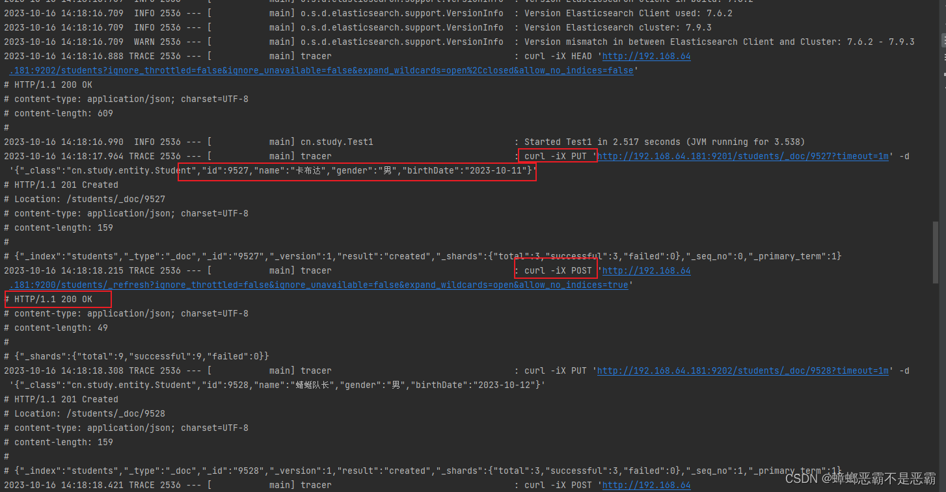The height and width of the screenshot is (492, 946).
Task: Click the response JSON with "_seq_no":0
Action: [423, 256]
